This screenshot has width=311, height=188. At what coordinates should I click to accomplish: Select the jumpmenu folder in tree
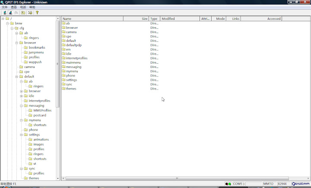click(x=36, y=52)
